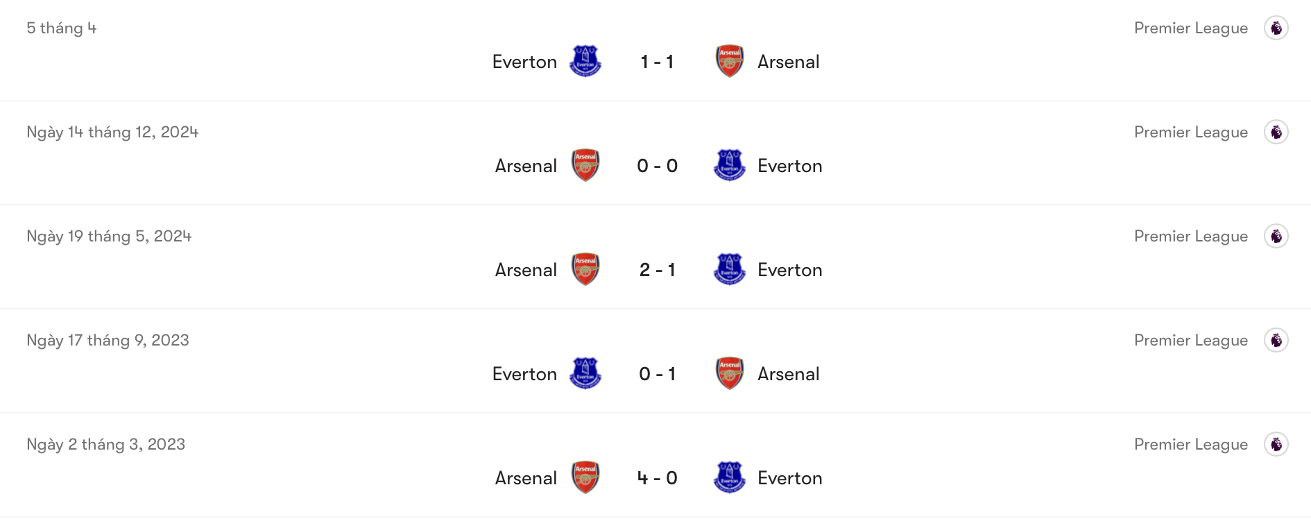Click the Premier League label next to 5 tháng 4

point(1191,28)
